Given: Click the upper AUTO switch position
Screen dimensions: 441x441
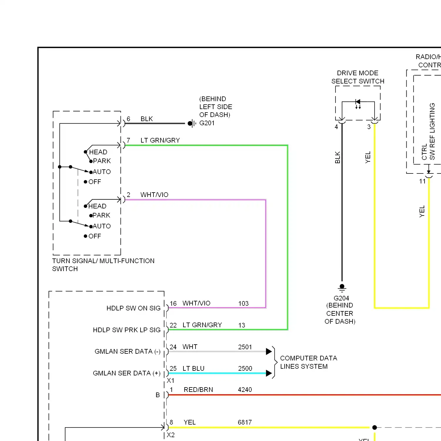Looking at the screenshot, I should [x=102, y=172].
